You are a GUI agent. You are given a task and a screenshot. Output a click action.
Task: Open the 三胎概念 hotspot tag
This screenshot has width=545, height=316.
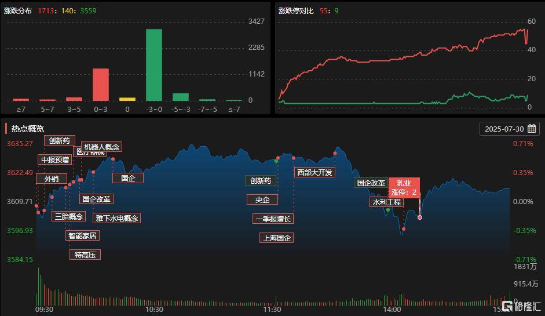click(68, 216)
